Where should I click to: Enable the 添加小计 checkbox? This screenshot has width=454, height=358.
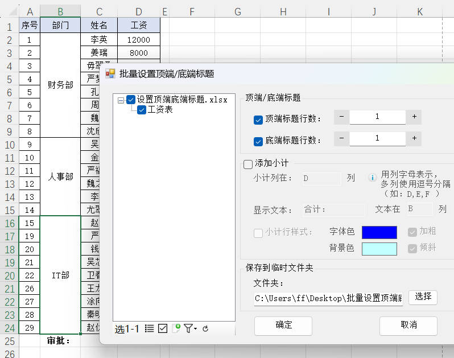[248, 164]
